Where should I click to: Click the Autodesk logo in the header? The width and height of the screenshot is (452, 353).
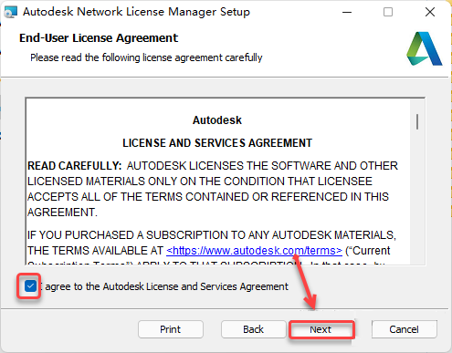[425, 48]
